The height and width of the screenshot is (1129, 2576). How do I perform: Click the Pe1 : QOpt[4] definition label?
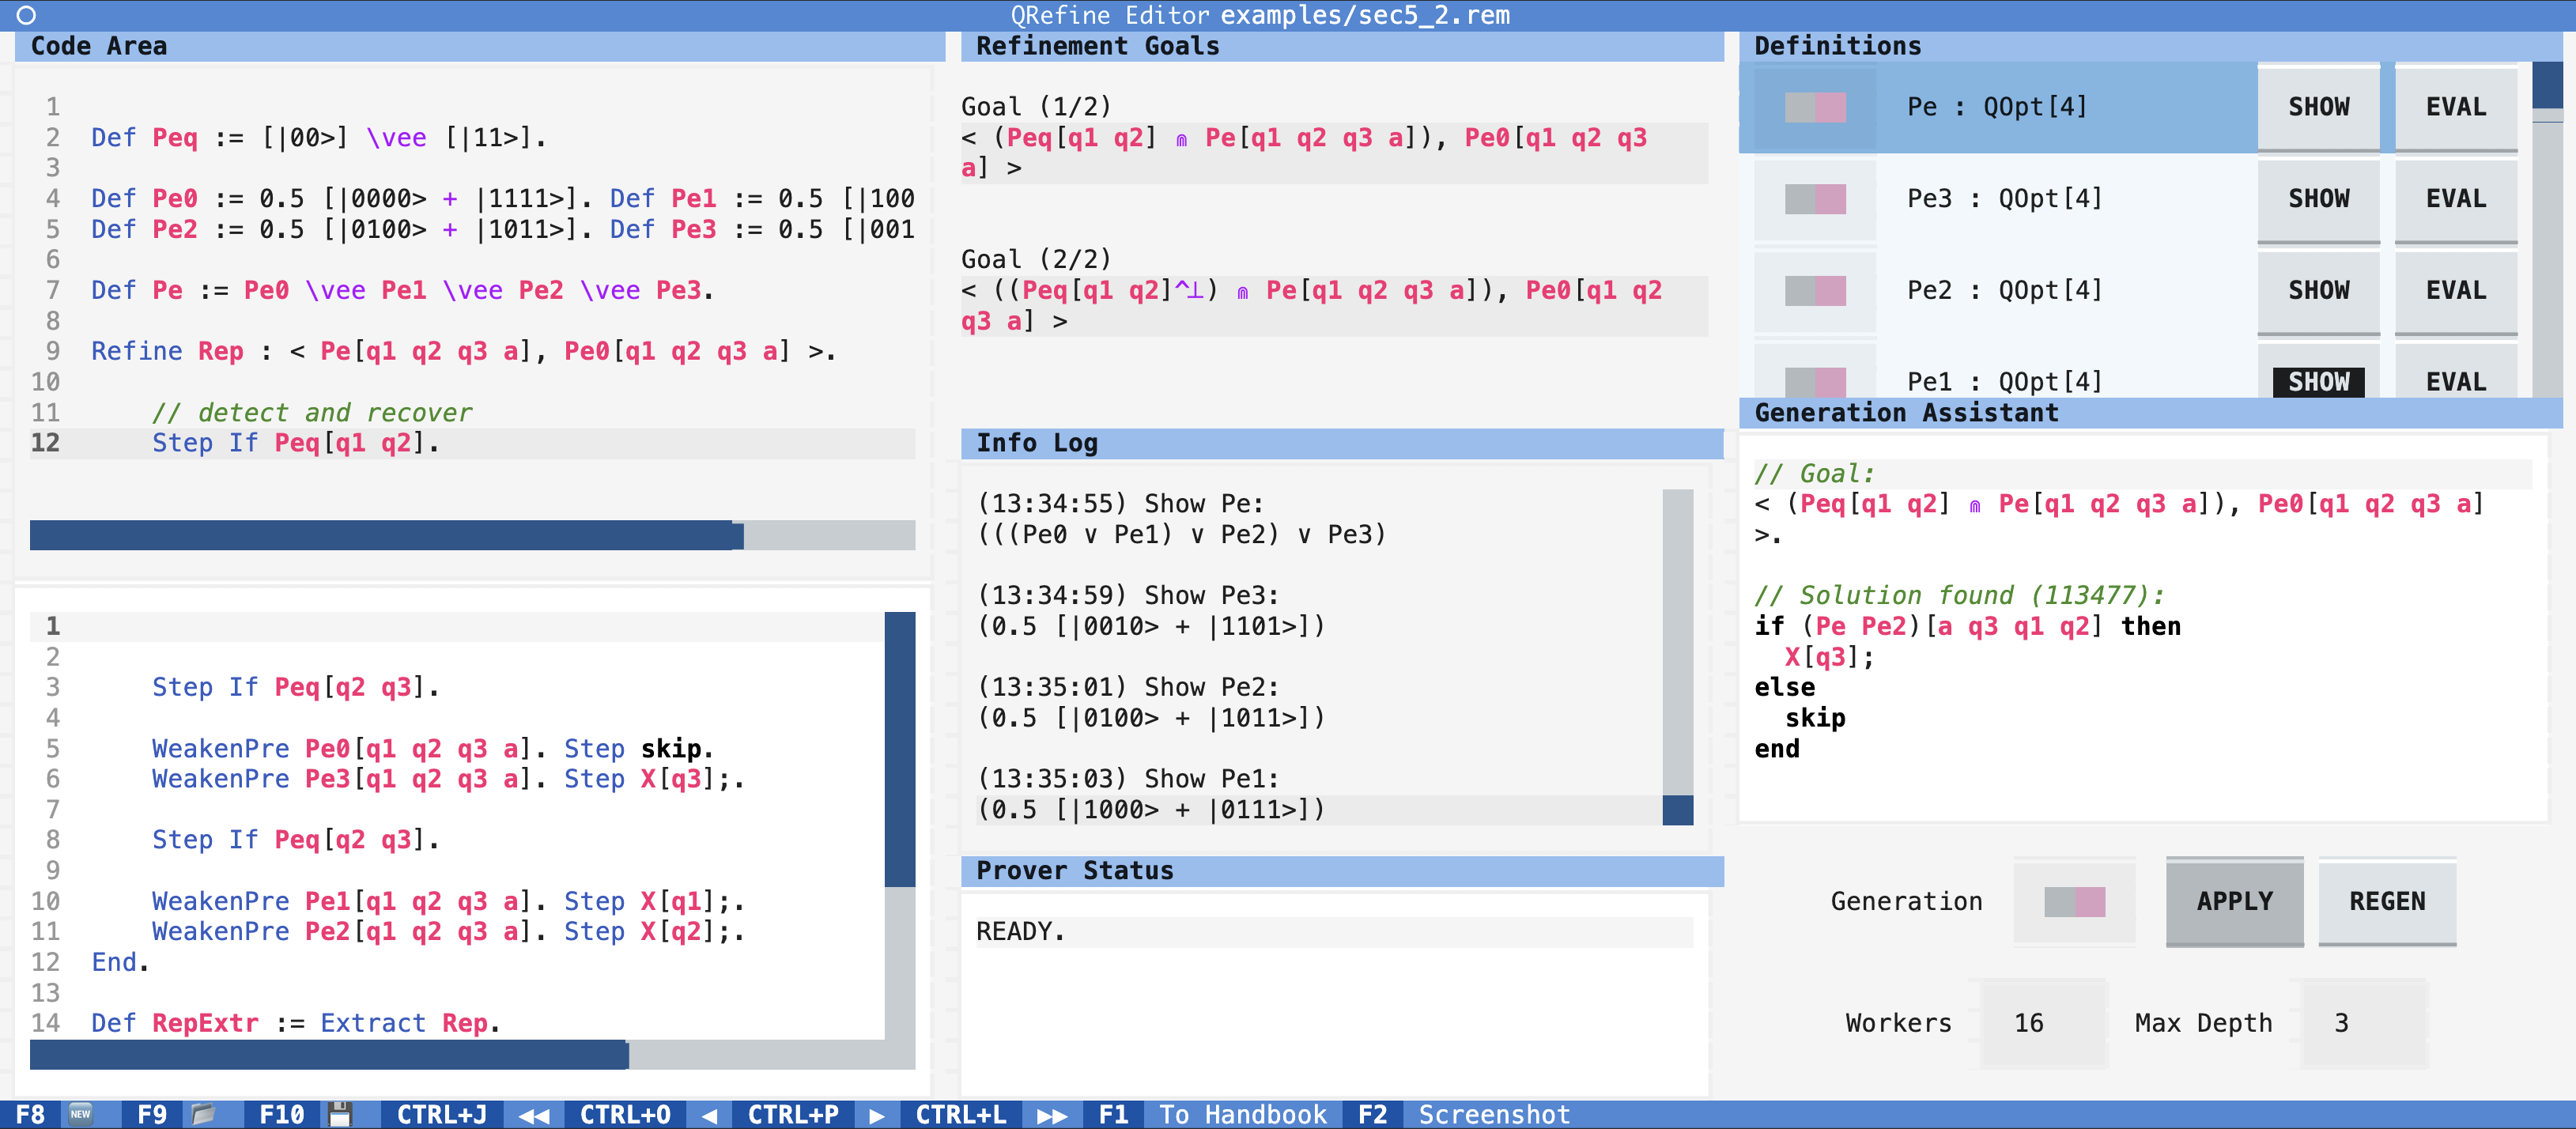pyautogui.click(x=2004, y=381)
